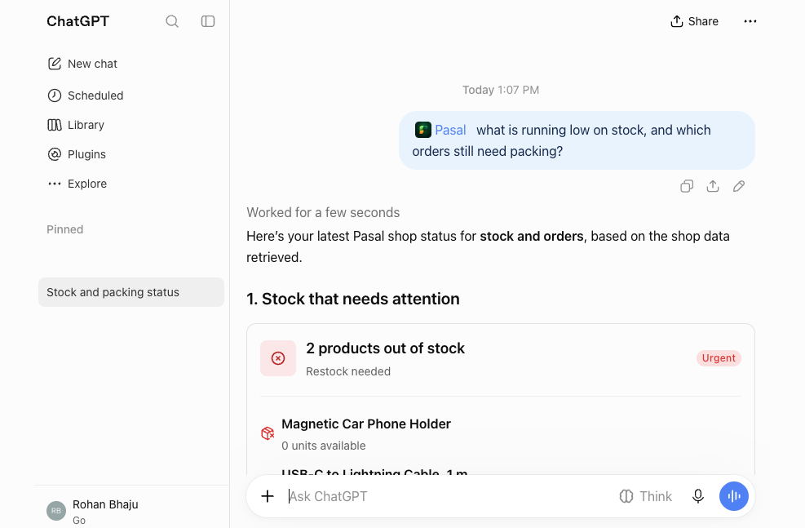Screen dimensions: 805x528
Task: Click the Magnetic Car Phone Holder item
Action: (x=366, y=424)
